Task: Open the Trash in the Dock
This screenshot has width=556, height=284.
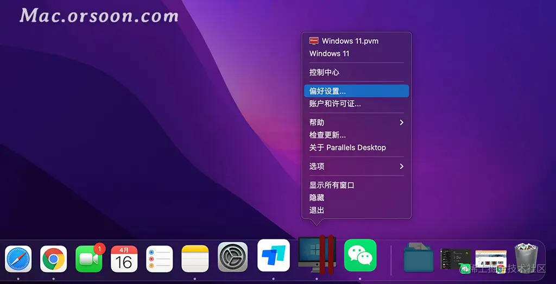Action: (x=526, y=258)
